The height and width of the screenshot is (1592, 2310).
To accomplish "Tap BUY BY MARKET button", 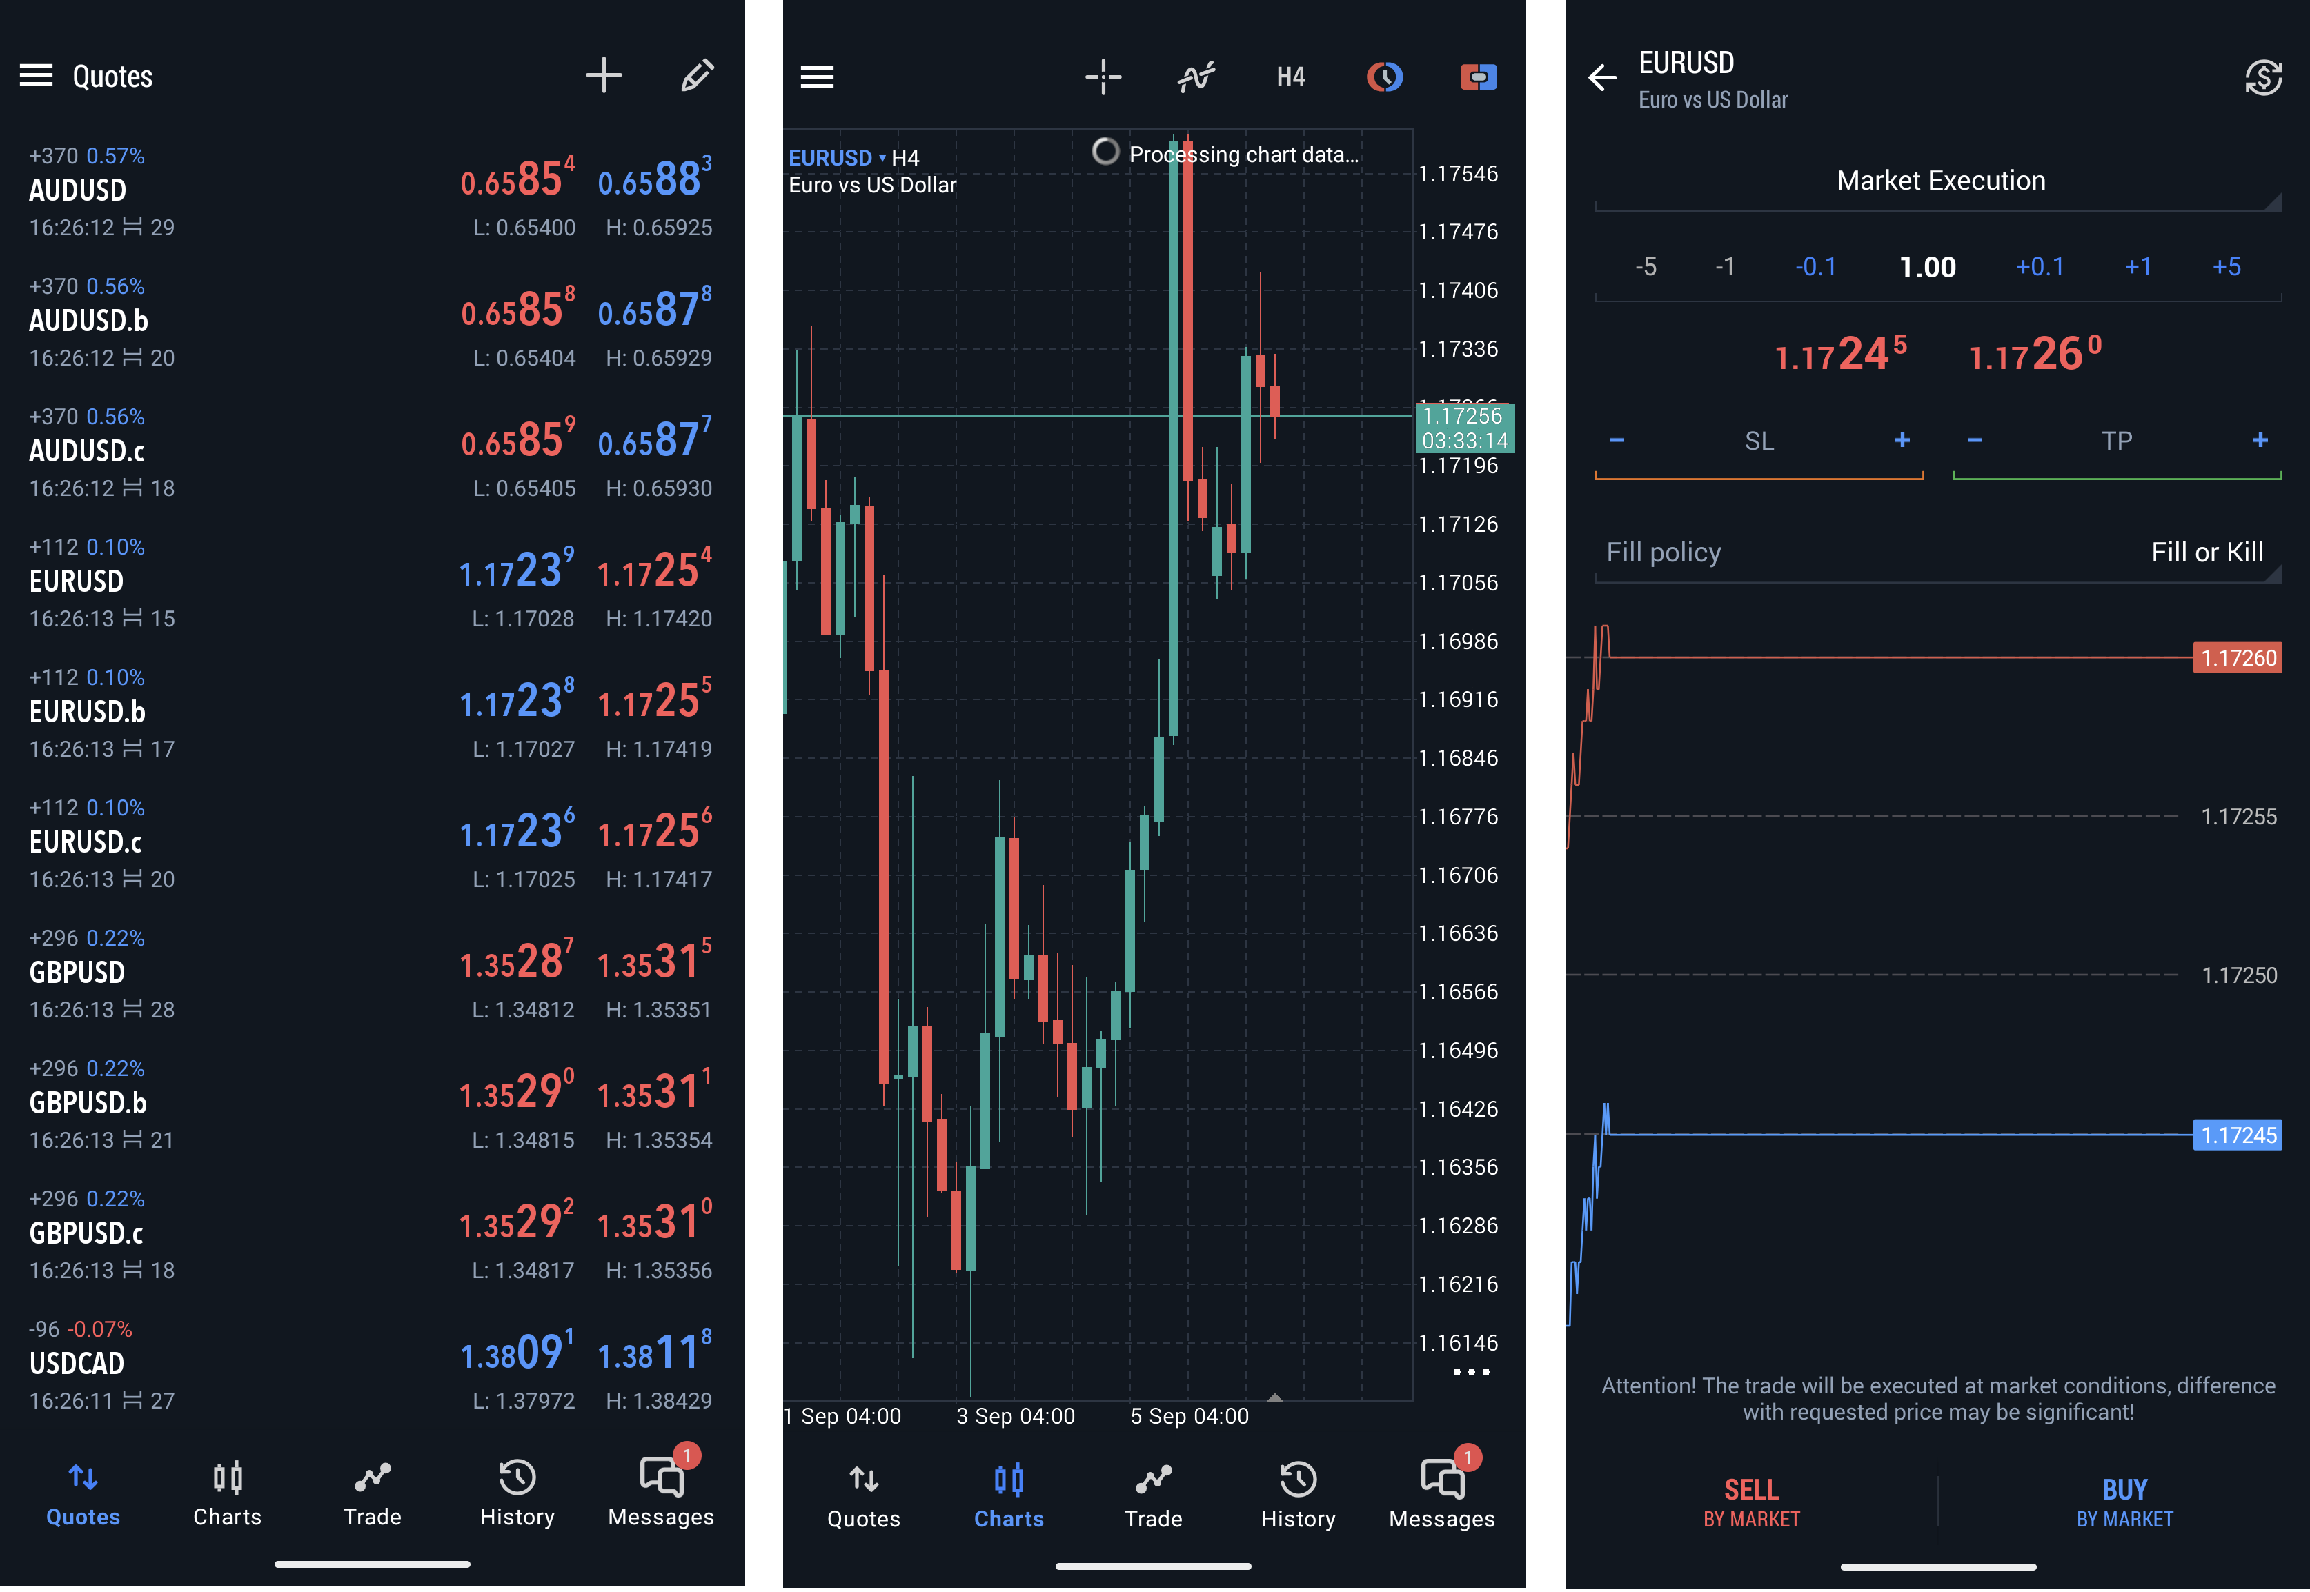I will pyautogui.click(x=2124, y=1502).
